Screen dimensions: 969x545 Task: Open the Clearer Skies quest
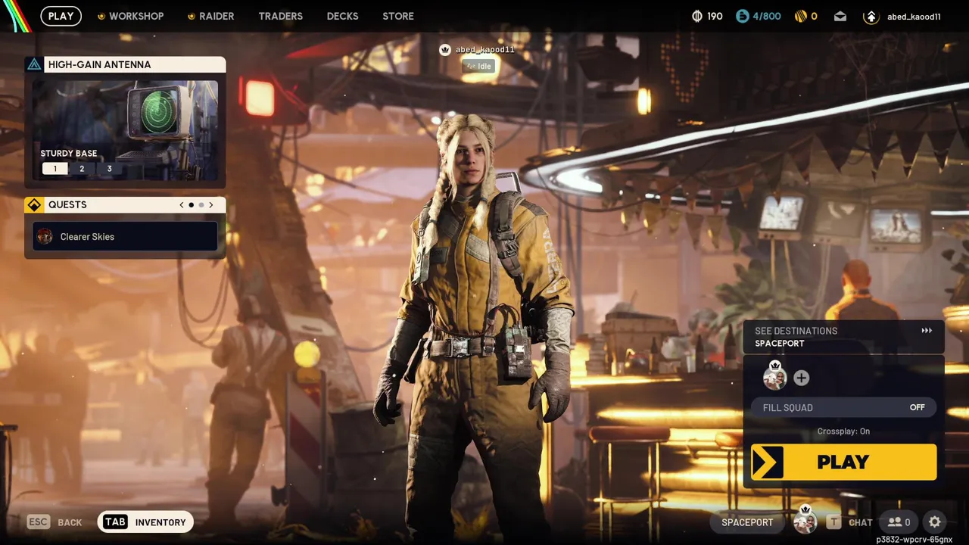[126, 236]
